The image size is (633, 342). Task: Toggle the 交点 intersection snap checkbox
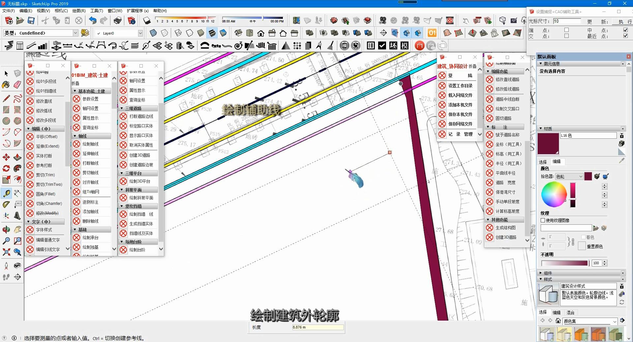[x=566, y=36]
